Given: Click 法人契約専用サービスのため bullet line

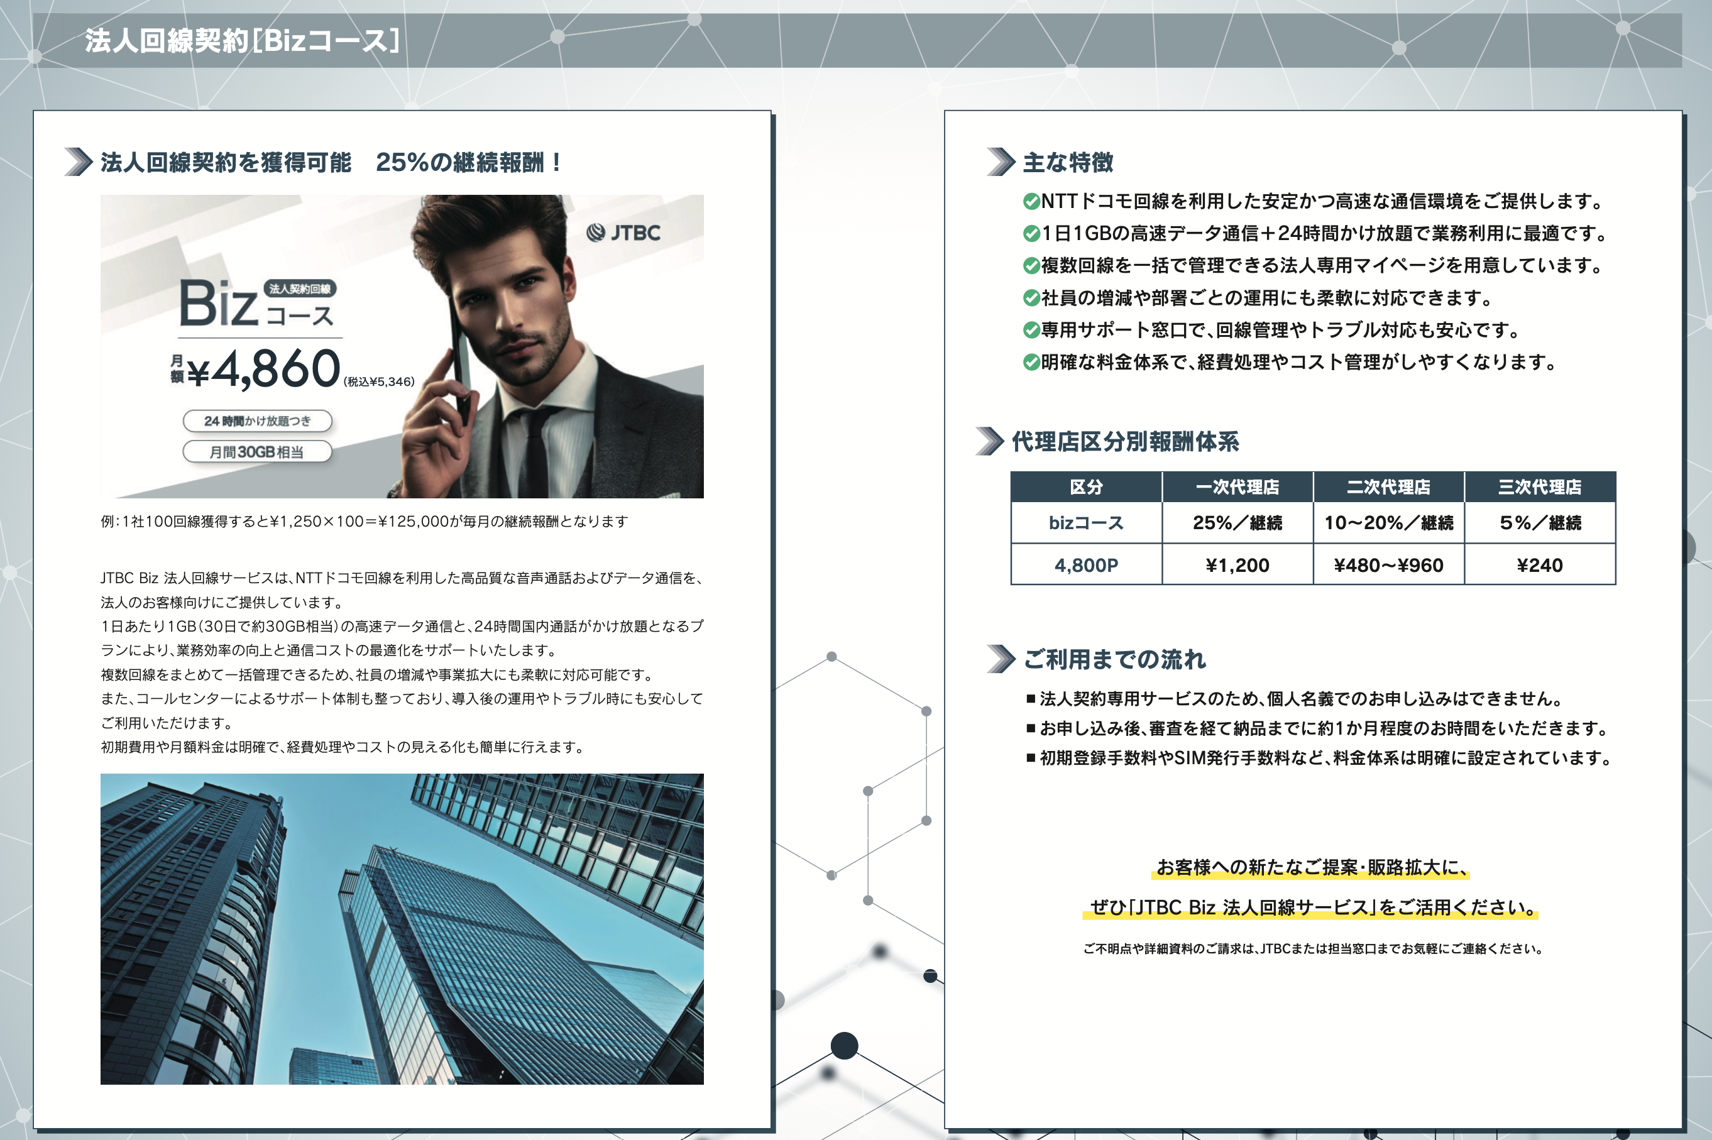Looking at the screenshot, I should tap(1294, 699).
